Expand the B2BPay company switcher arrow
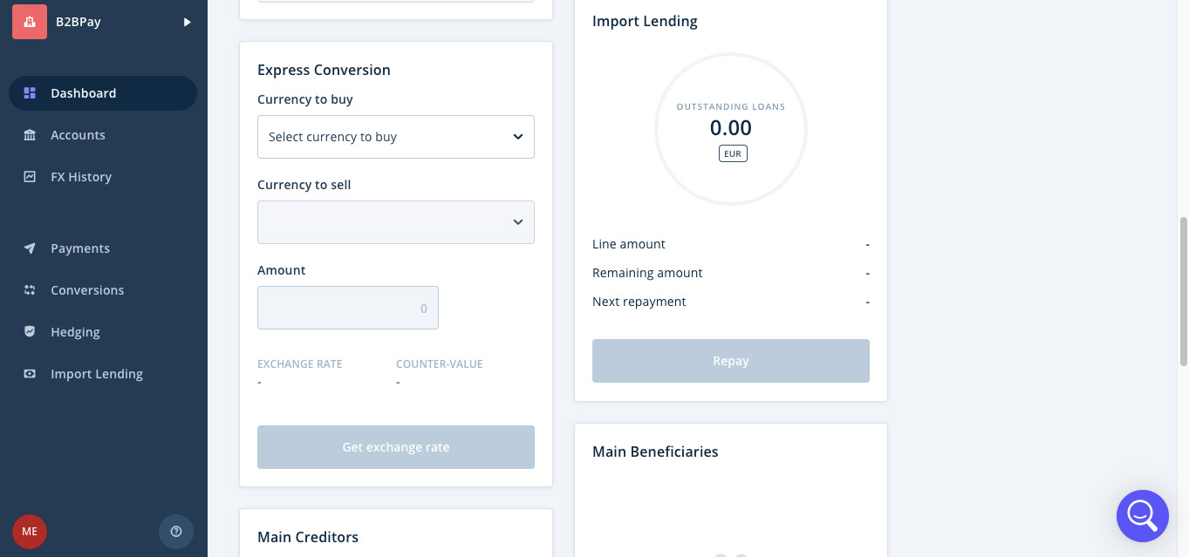 [x=187, y=22]
